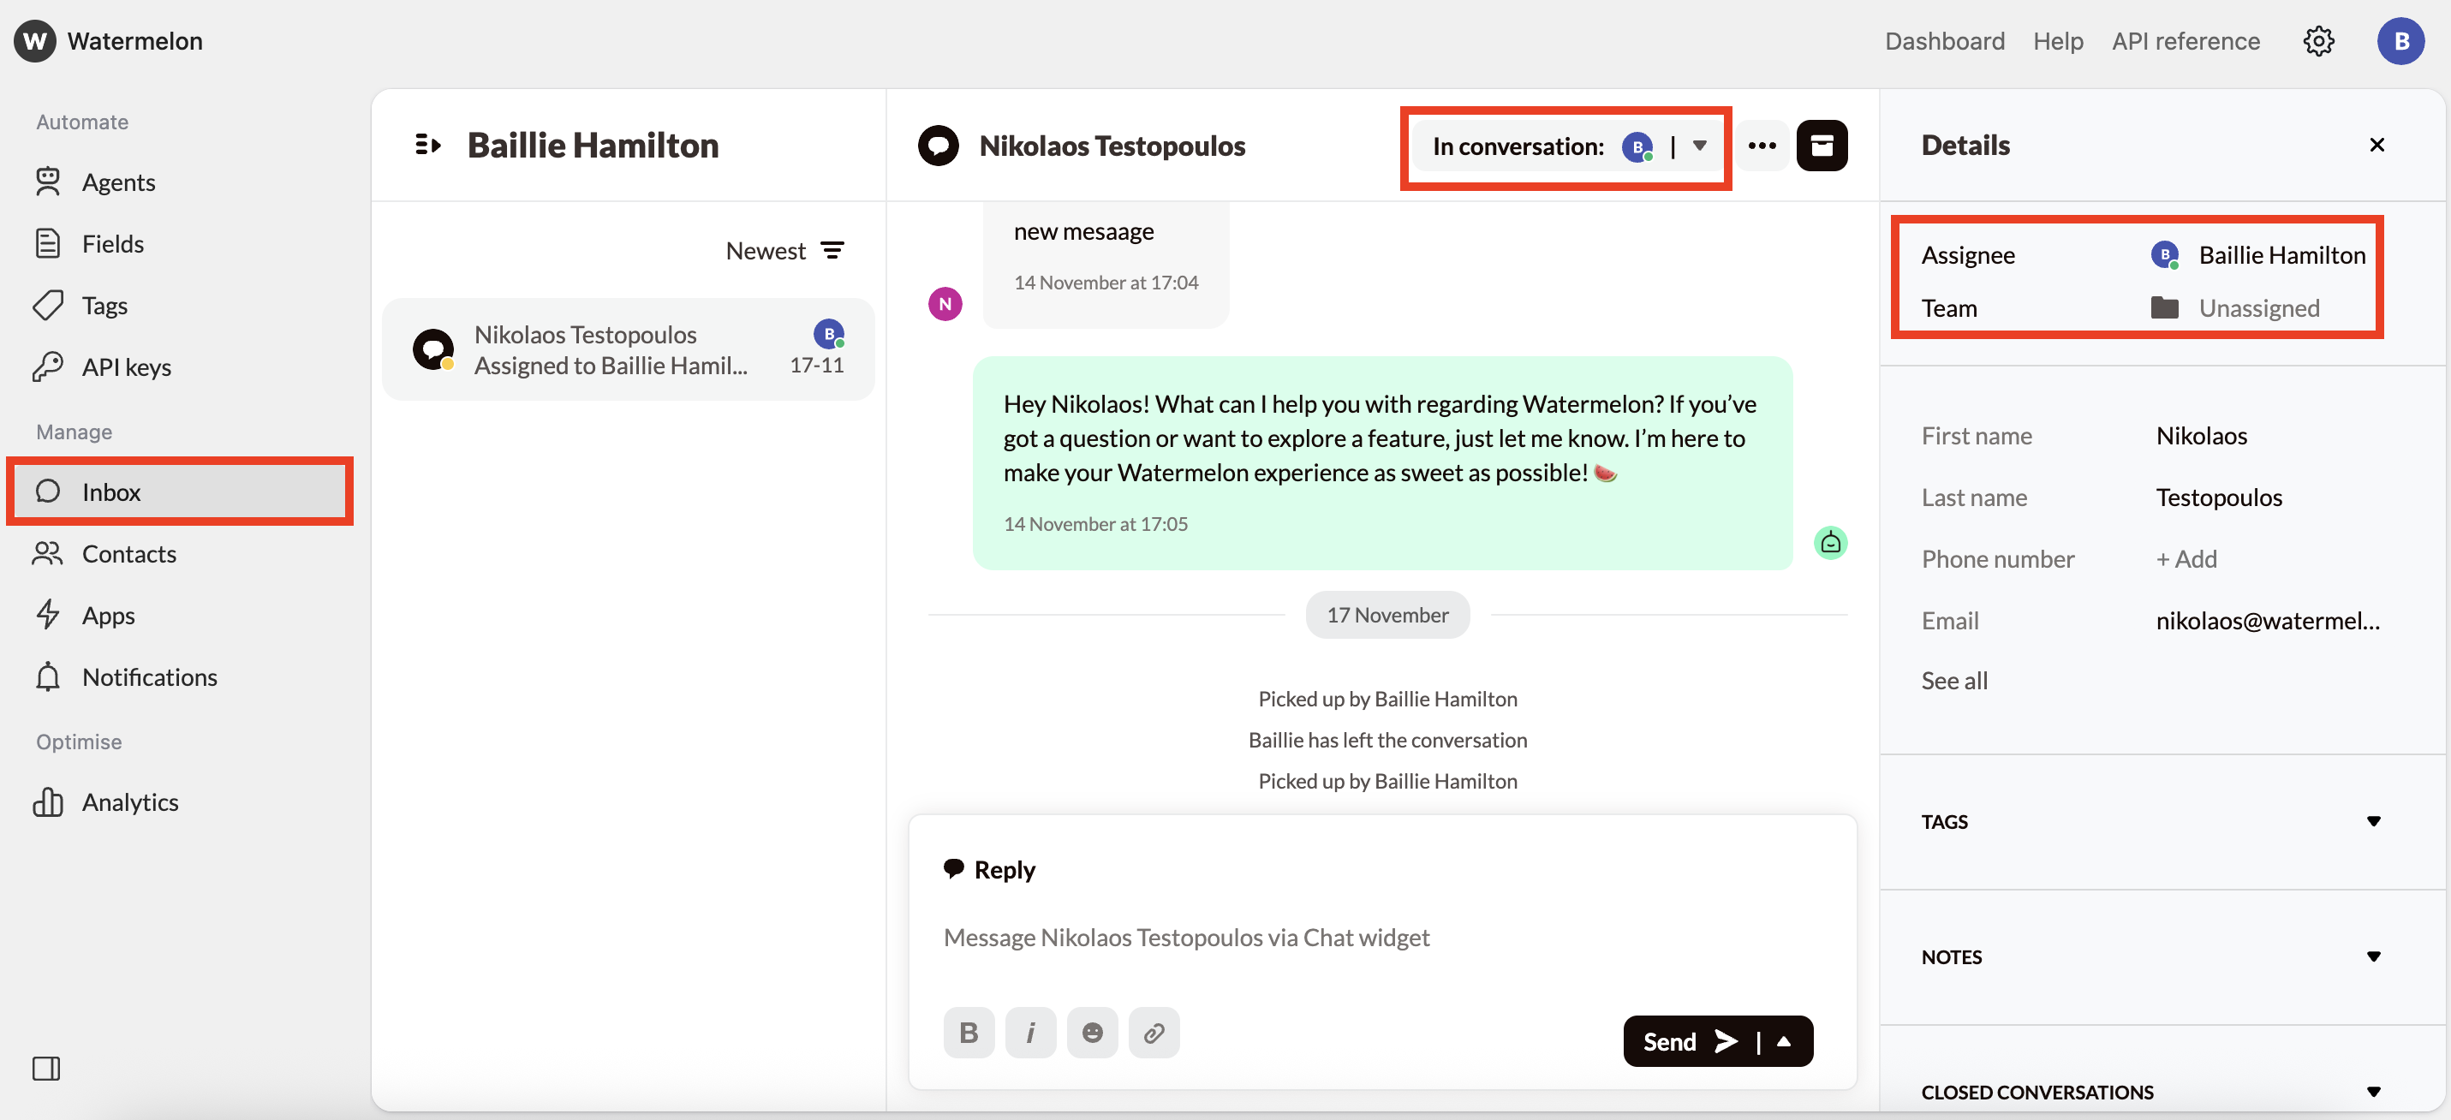
Task: Add phone number with + Add
Action: point(2186,558)
